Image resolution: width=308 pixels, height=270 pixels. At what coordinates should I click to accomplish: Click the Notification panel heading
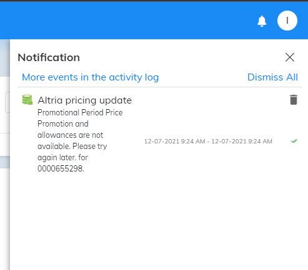tap(49, 57)
